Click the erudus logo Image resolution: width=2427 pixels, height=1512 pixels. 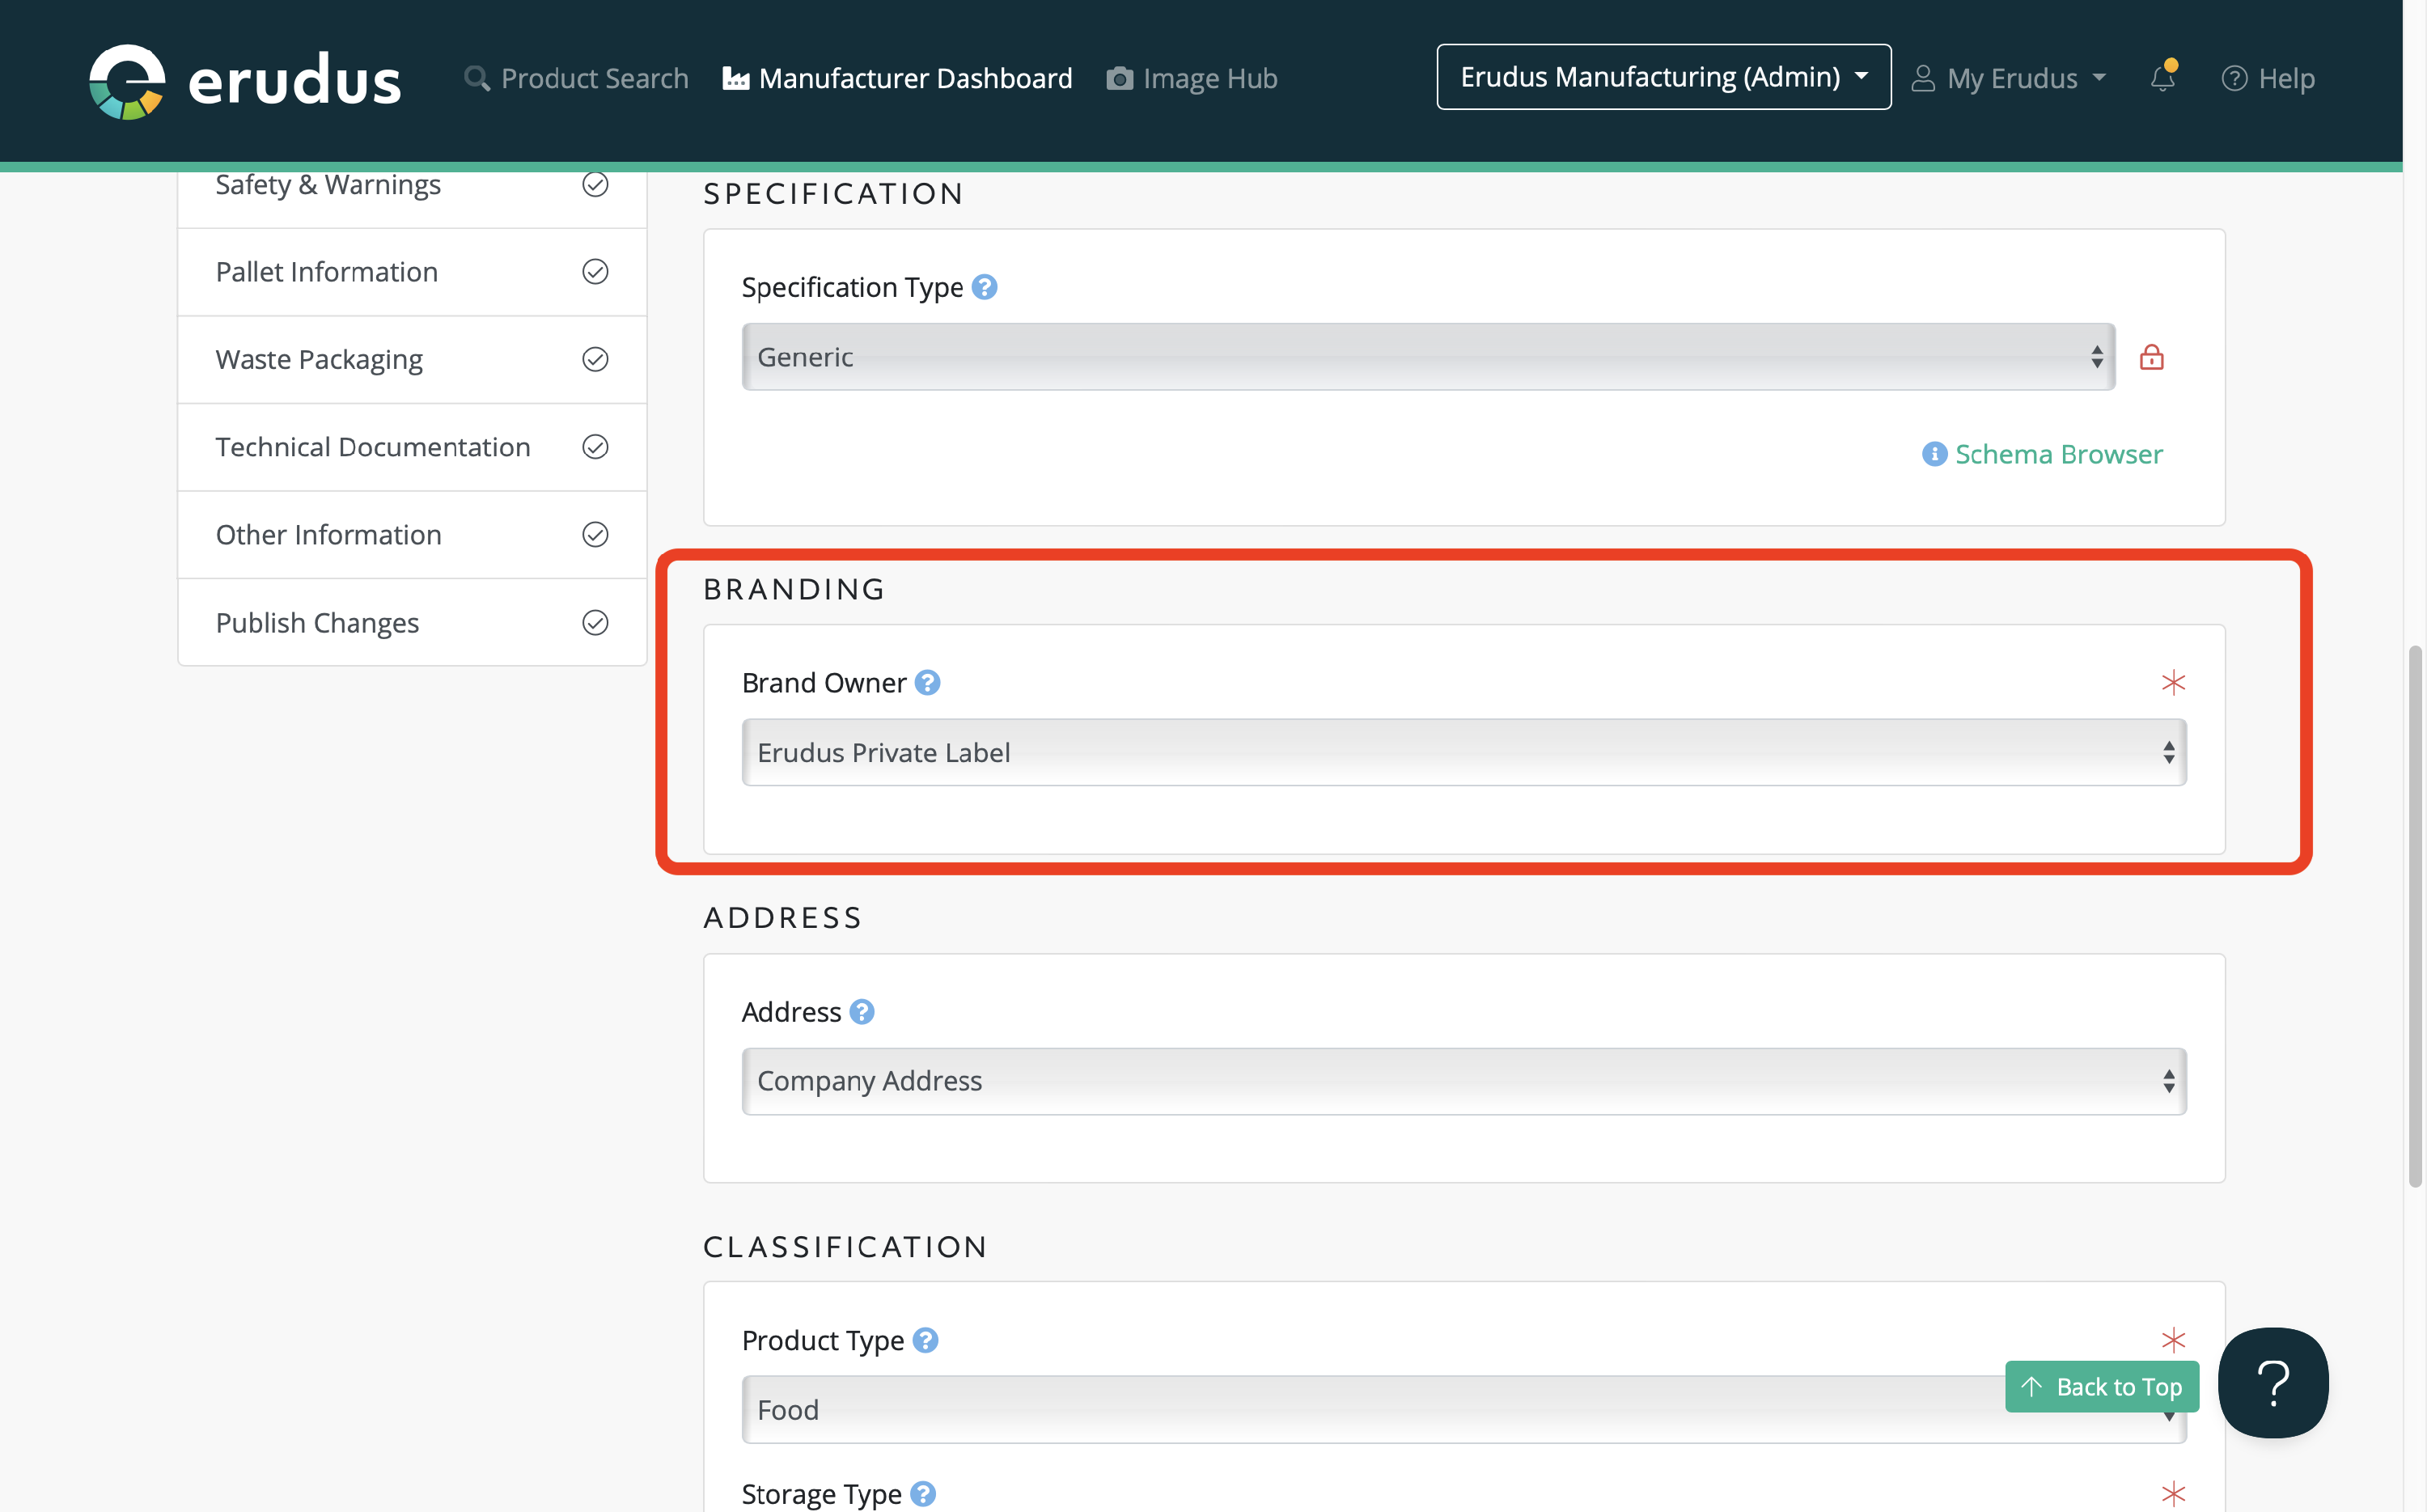[x=245, y=80]
